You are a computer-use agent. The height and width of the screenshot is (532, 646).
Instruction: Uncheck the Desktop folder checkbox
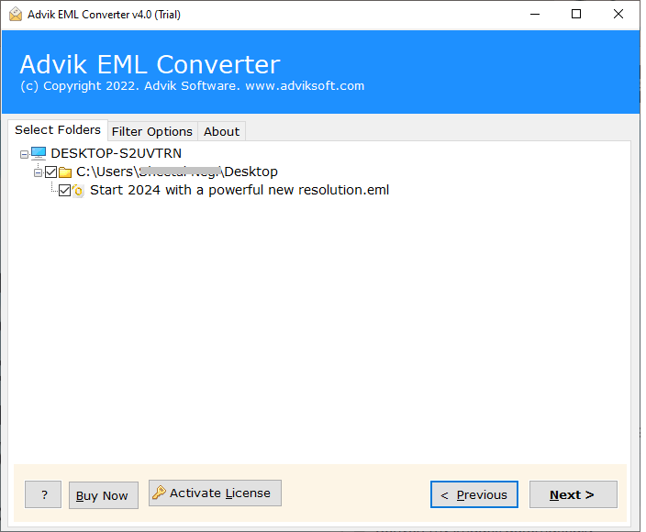click(x=50, y=172)
